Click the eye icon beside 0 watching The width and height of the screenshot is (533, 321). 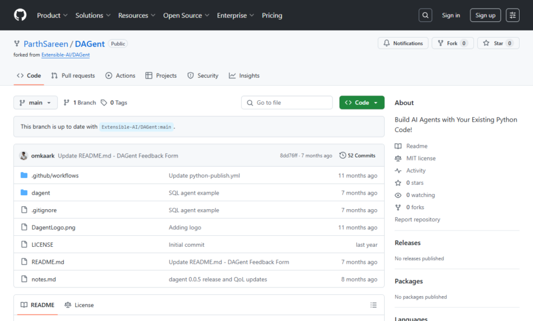pyautogui.click(x=398, y=195)
